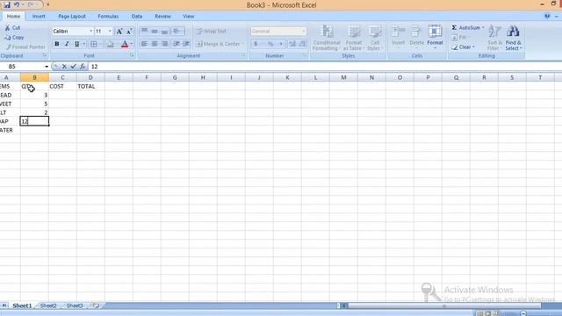Decrease font size with Shrink Font icon
This screenshot has height=316, width=562.
[129, 32]
